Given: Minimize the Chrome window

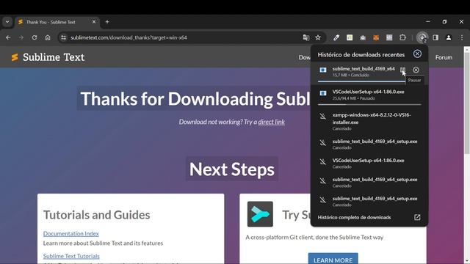Looking at the screenshot, I should [428, 22].
